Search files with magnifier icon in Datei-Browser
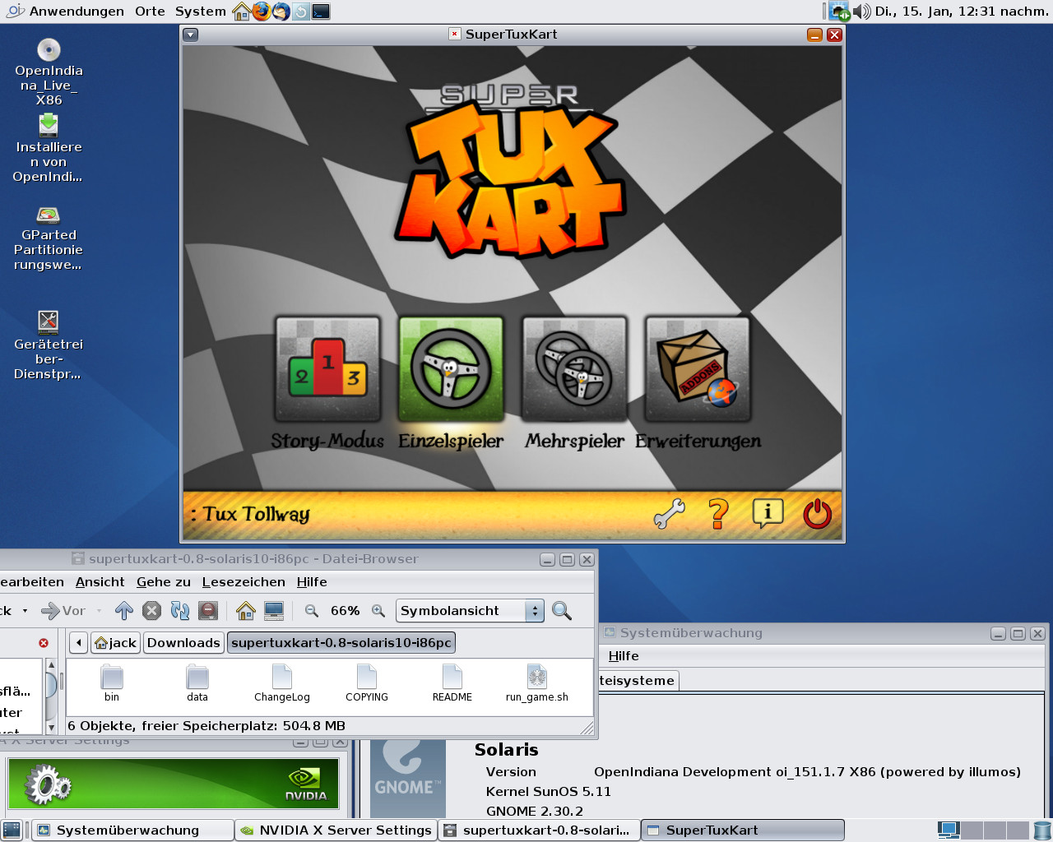The height and width of the screenshot is (842, 1053). pos(562,611)
